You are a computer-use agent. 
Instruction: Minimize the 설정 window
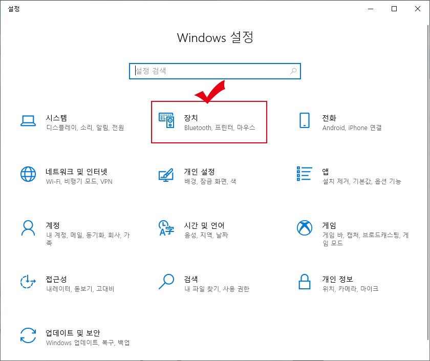(x=371, y=9)
